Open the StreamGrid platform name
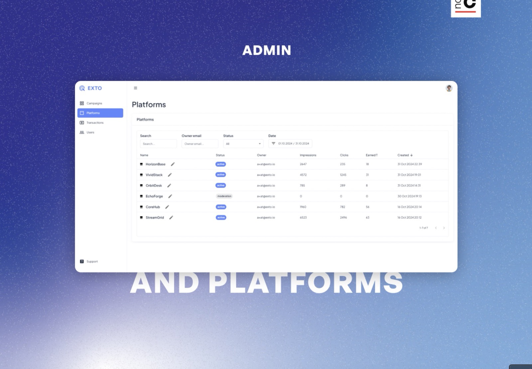Screen dimensions: 532x369 (x=155, y=218)
